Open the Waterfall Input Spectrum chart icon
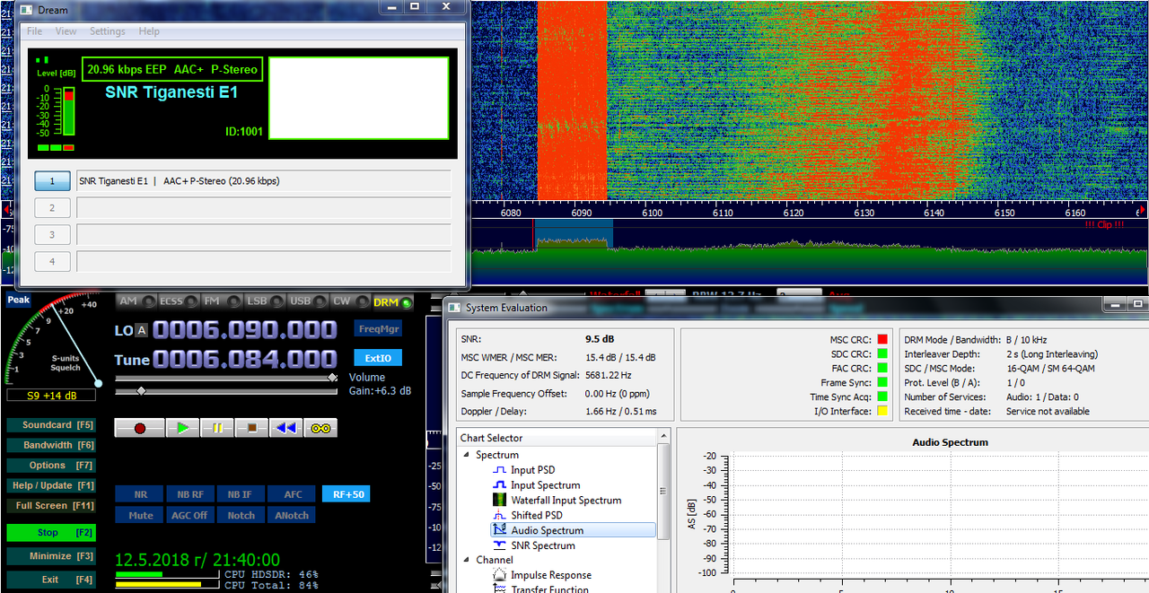 pyautogui.click(x=500, y=501)
